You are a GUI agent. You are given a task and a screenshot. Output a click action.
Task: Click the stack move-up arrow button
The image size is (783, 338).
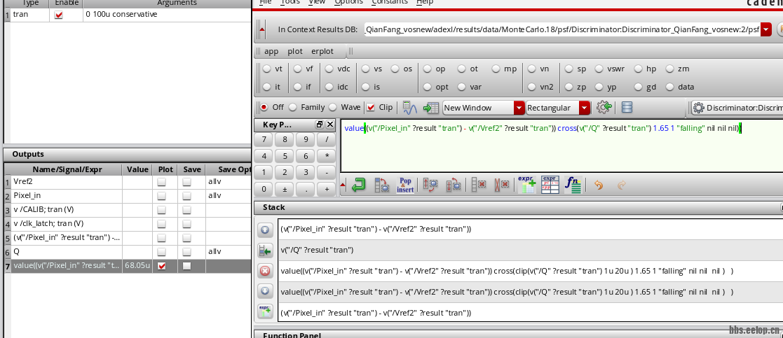[x=265, y=230]
